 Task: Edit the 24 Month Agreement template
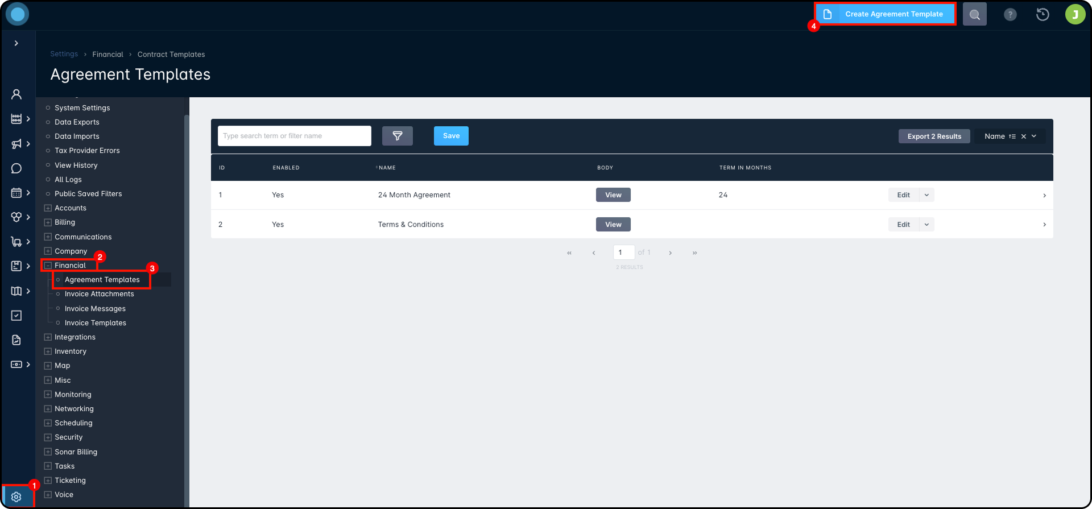click(x=904, y=195)
